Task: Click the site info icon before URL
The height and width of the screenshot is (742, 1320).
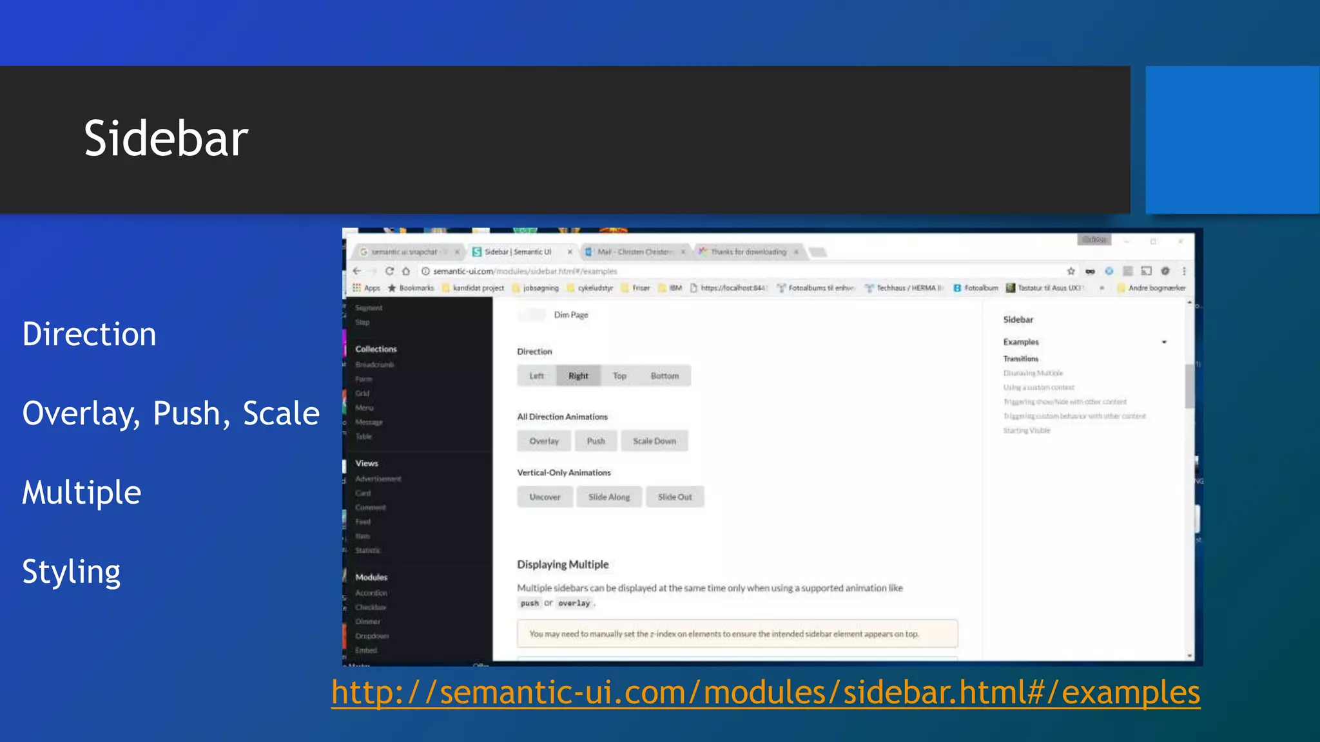Action: pos(425,271)
